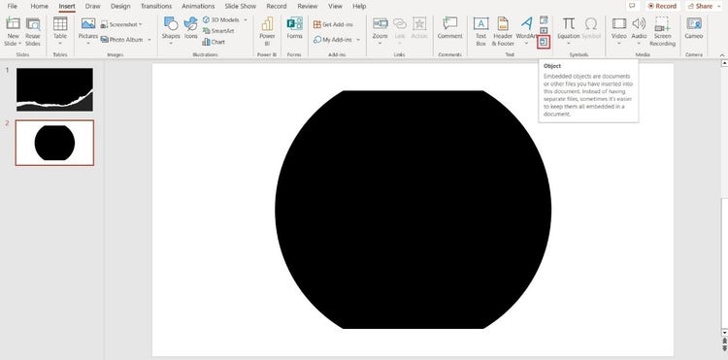Insert an Equation
Viewport: 728px width, 360px height.
pyautogui.click(x=569, y=27)
